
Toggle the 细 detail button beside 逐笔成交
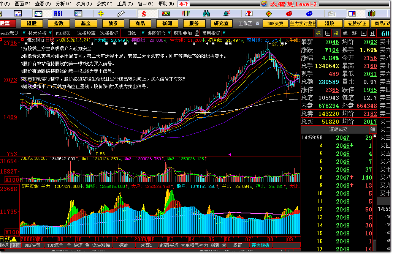coord(373,129)
